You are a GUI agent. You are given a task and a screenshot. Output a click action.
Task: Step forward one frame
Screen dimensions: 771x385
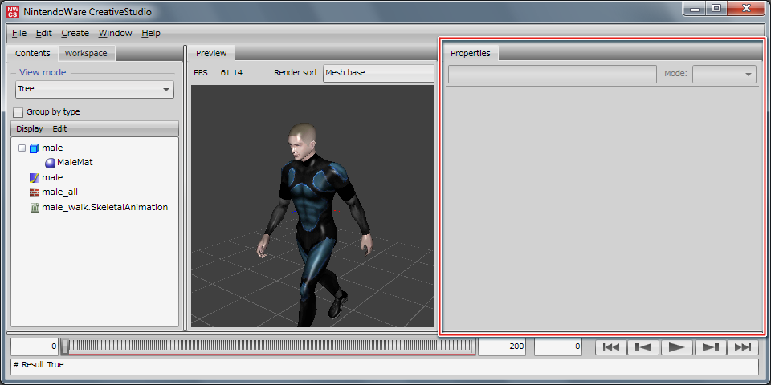pyautogui.click(x=710, y=346)
